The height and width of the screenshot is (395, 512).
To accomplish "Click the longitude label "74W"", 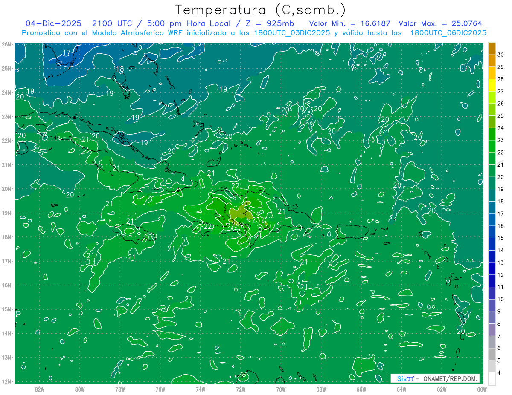I will pyautogui.click(x=201, y=389).
